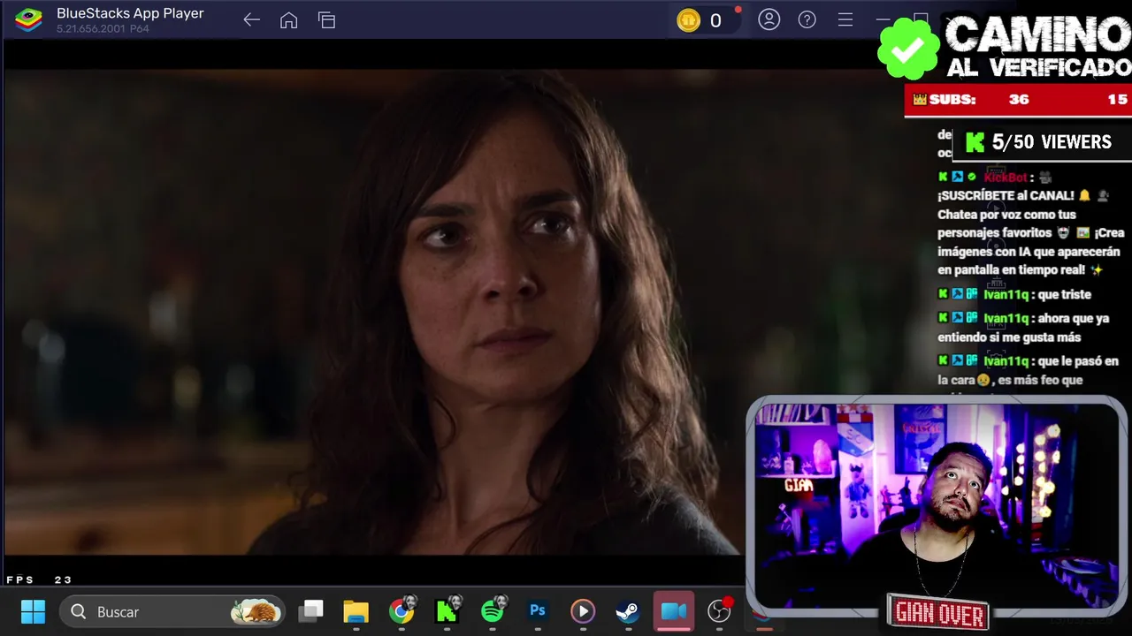1132x636 pixels.
Task: Go back with BlueStacks back arrow
Action: click(x=252, y=20)
